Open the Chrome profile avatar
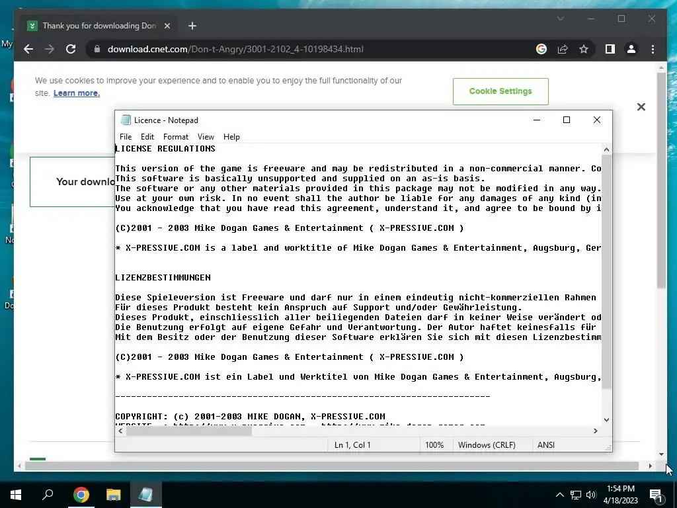This screenshot has width=677, height=508. click(631, 49)
